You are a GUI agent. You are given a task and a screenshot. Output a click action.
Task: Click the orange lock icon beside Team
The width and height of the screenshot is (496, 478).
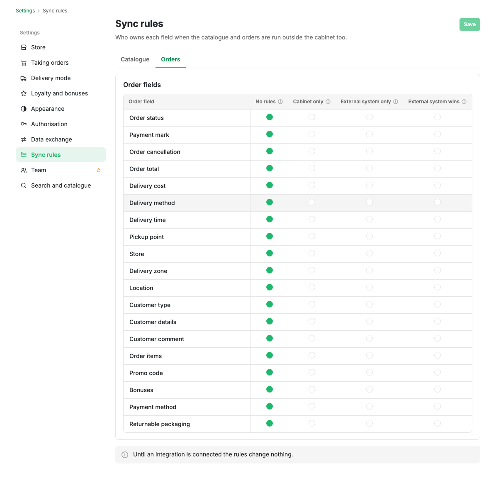coord(99,170)
